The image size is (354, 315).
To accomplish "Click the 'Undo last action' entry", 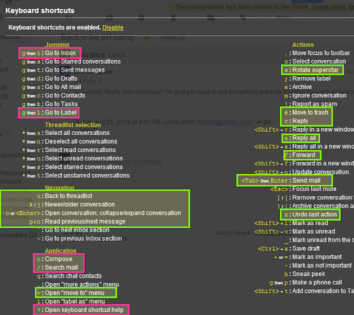I will tap(310, 214).
